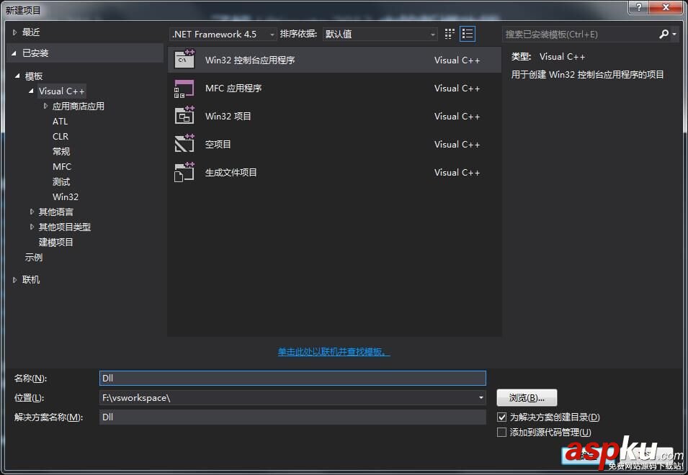The height and width of the screenshot is (475, 688).
Task: Switch to medium list view
Action: [x=466, y=34]
